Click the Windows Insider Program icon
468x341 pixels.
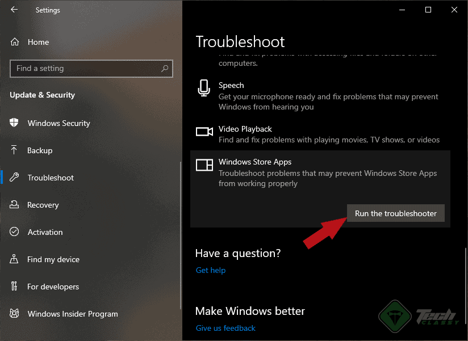(x=14, y=314)
